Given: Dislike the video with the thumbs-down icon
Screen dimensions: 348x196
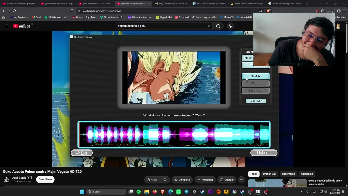Looking at the screenshot, I should tap(165, 180).
